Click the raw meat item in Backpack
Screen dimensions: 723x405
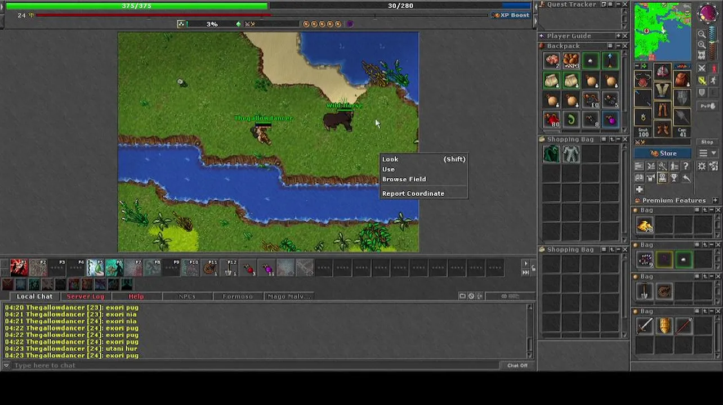click(552, 61)
